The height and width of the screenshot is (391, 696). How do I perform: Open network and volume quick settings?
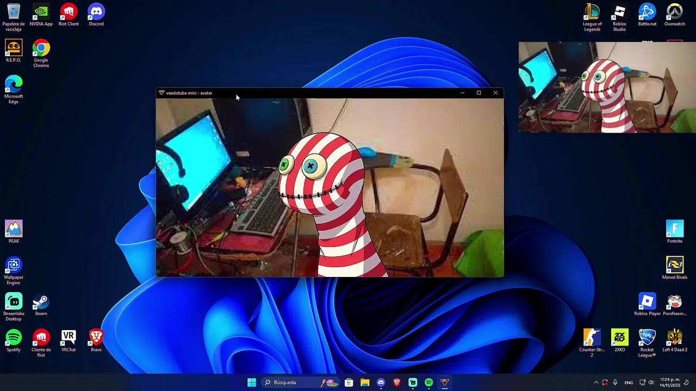click(647, 382)
